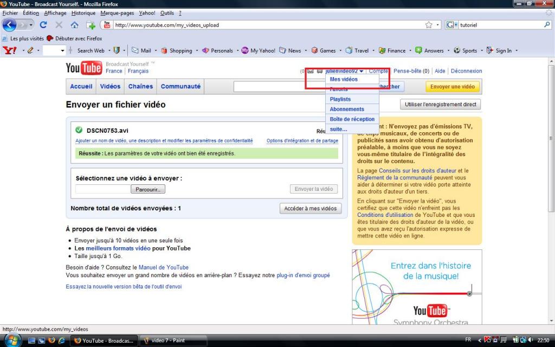This screenshot has height=347, width=555.
Task: Switch to the Accueil tab
Action: pos(81,86)
